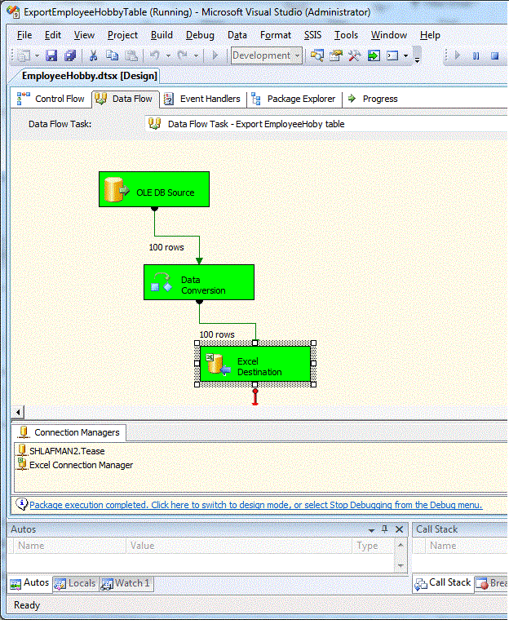Click the New Project toolbar icon

24,55
